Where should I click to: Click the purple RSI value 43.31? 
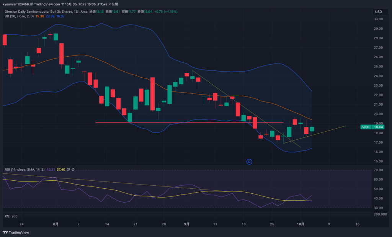51,170
